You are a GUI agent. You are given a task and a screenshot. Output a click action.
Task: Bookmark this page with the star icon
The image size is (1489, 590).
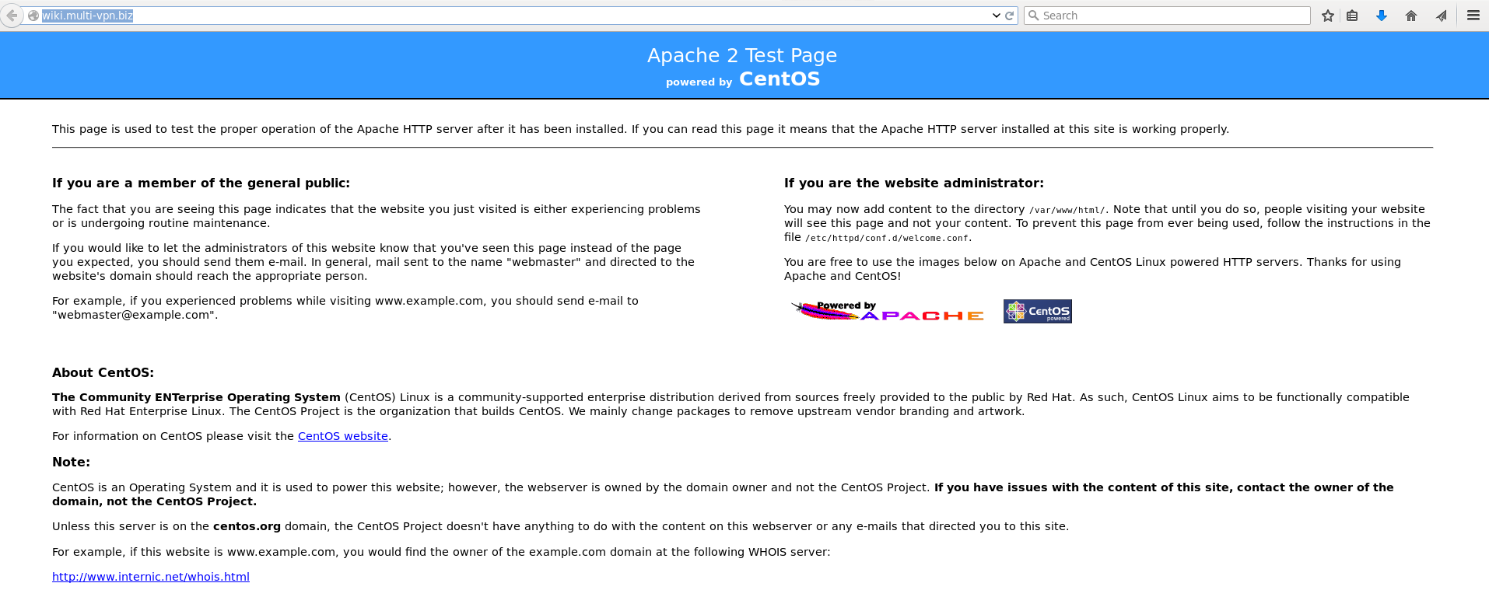[1328, 16]
